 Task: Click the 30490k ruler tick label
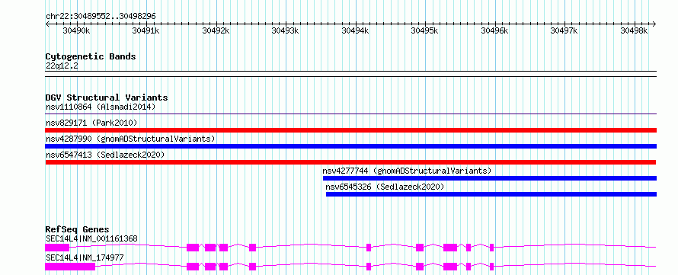[x=76, y=30]
